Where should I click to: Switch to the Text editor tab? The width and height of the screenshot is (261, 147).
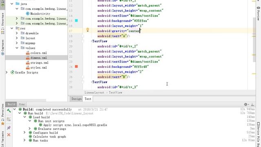click(88, 99)
